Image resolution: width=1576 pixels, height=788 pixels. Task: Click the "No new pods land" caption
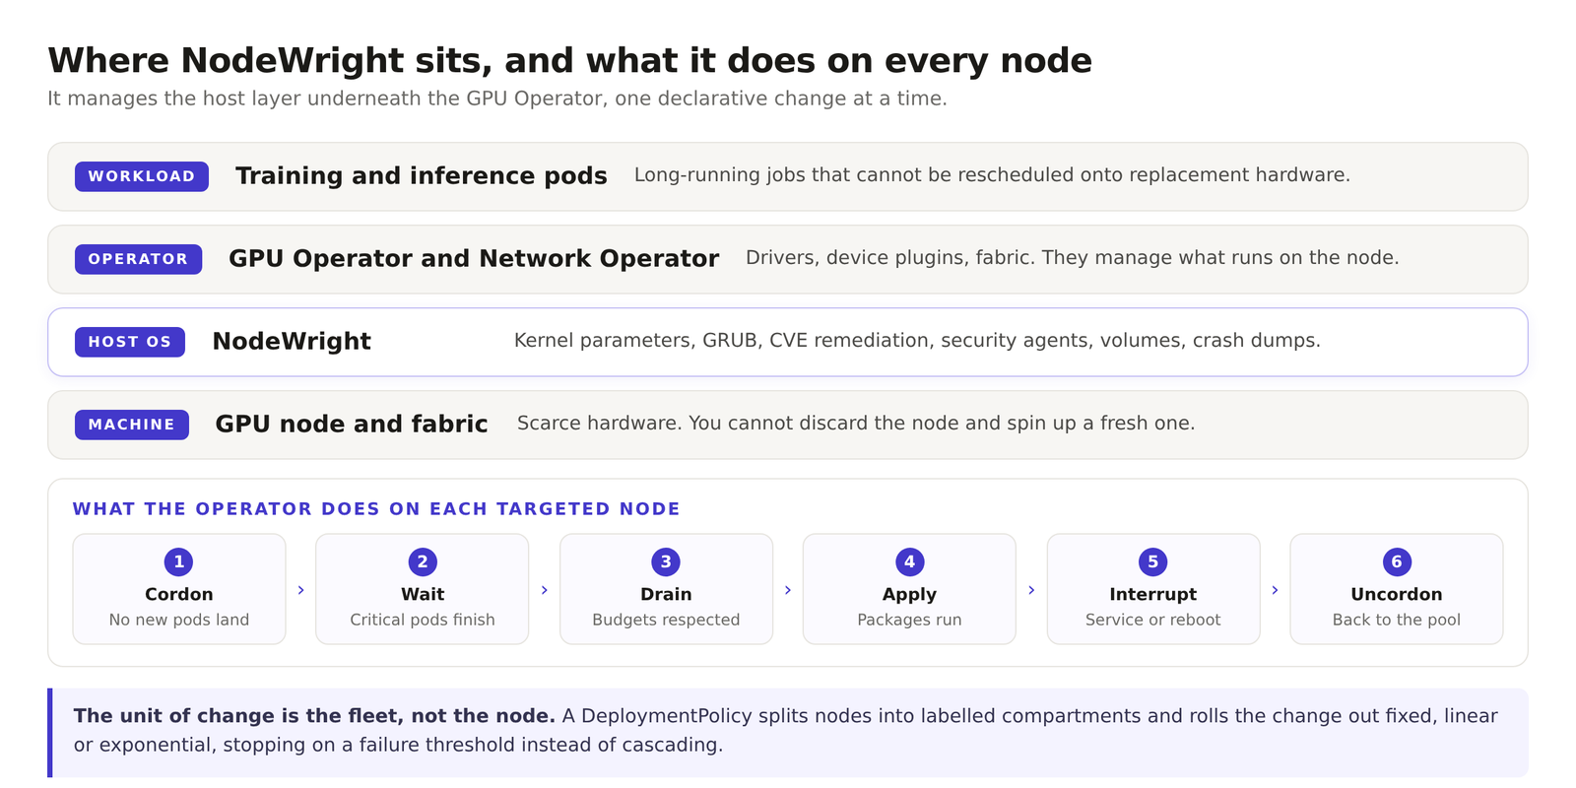[x=178, y=620]
